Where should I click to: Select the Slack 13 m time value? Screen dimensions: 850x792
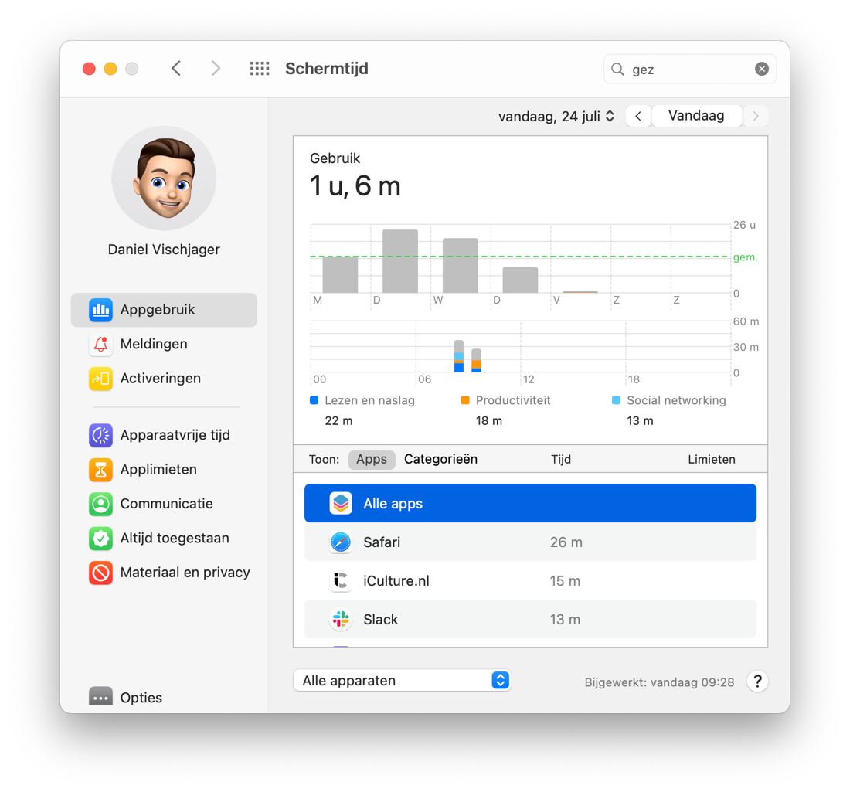pos(565,619)
